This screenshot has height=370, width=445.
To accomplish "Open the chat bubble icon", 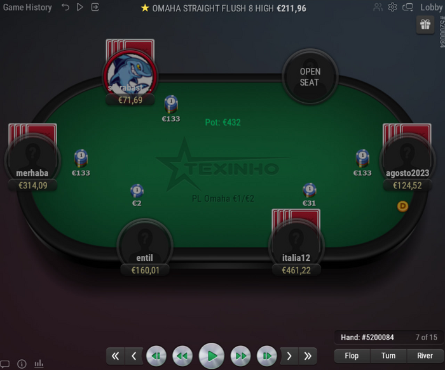I will tap(5, 364).
